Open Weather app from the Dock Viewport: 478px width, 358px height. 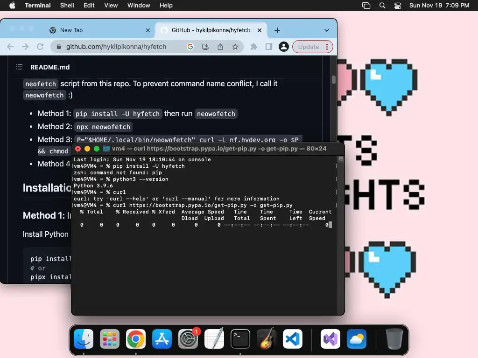356,338
